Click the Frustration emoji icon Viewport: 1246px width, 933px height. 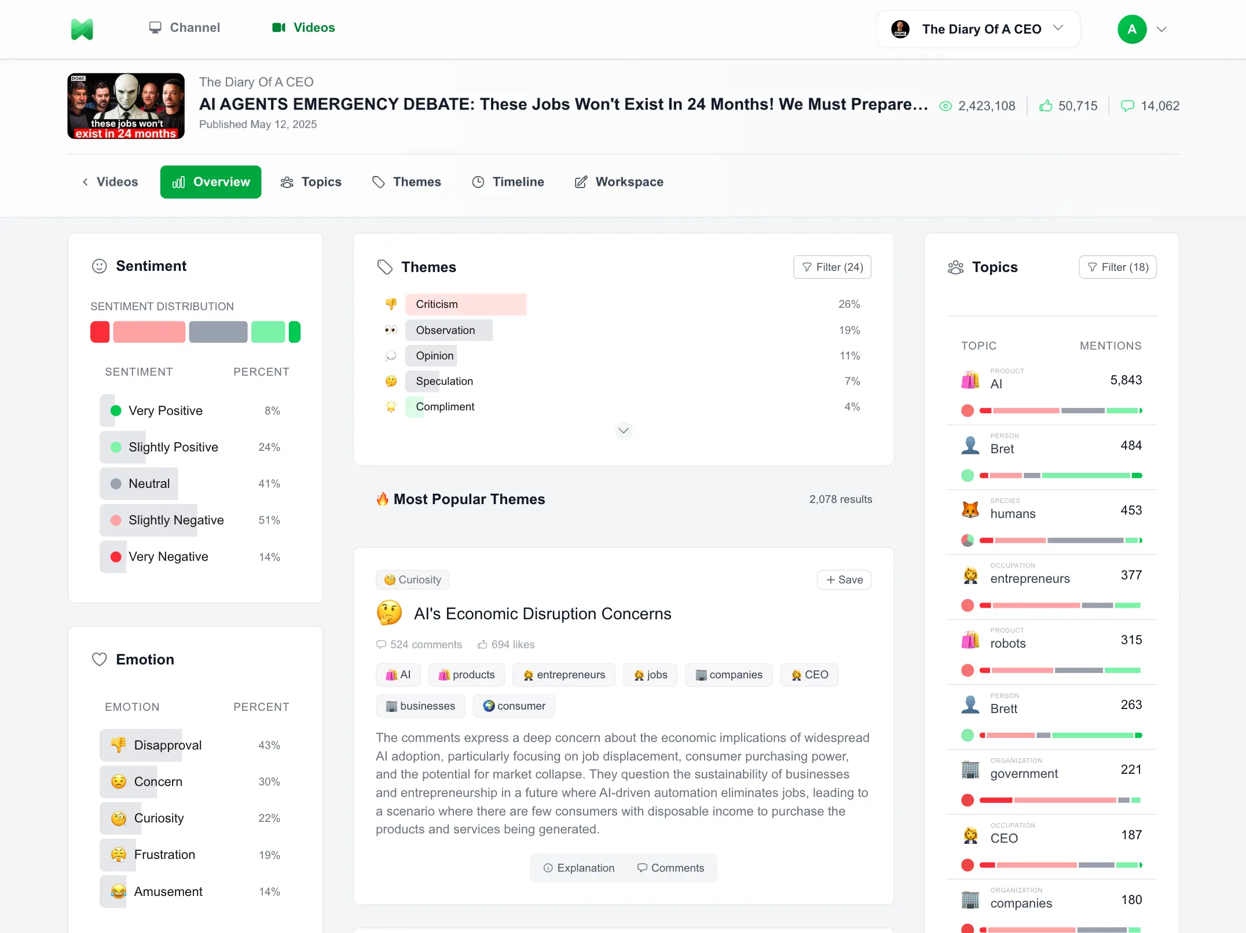119,854
